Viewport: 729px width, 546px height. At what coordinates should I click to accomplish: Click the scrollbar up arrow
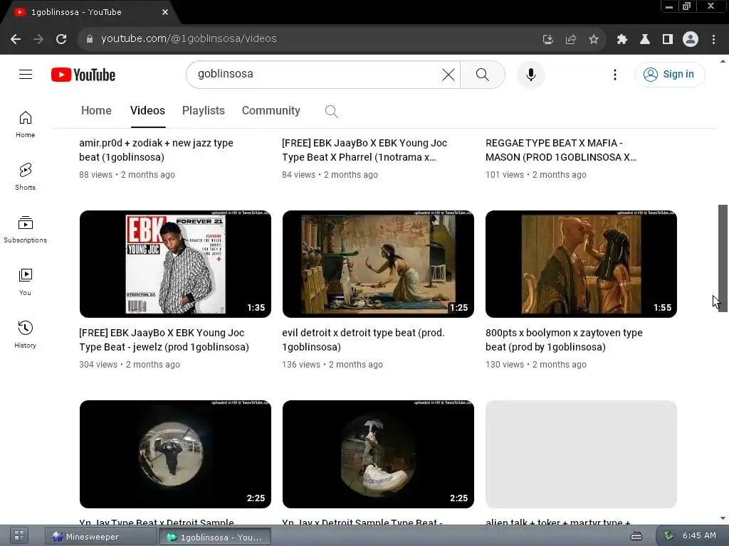[723, 61]
